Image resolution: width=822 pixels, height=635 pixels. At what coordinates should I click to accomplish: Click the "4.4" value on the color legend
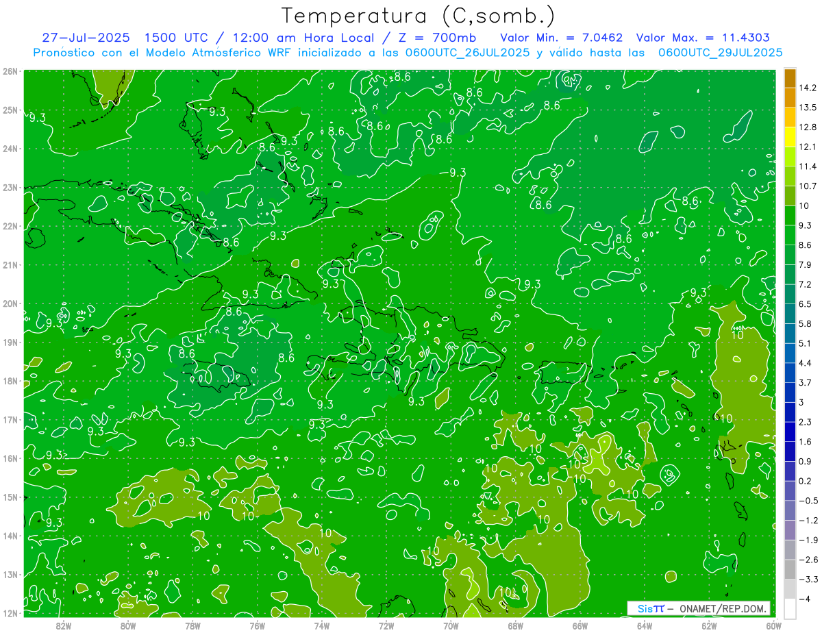click(x=805, y=362)
